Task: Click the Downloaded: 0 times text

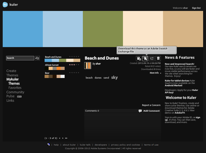Action: pyautogui.click(x=151, y=69)
